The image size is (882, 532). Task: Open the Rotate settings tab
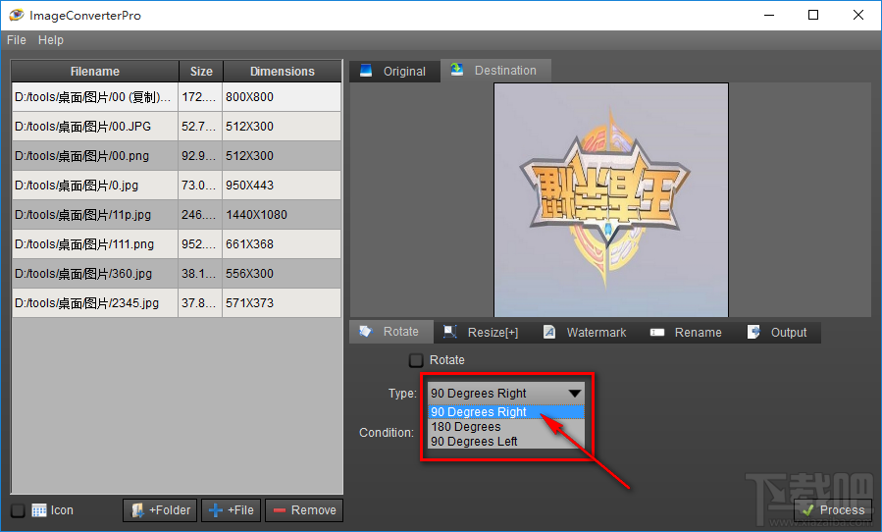point(391,332)
